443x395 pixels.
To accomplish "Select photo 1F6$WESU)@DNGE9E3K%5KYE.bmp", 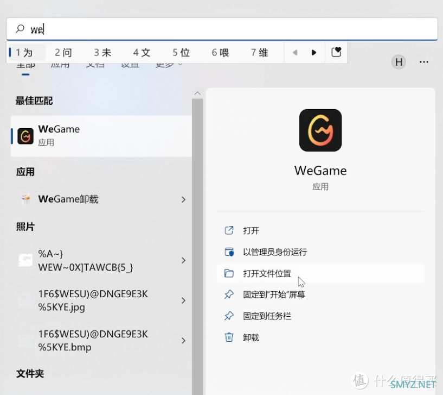I will (x=101, y=340).
